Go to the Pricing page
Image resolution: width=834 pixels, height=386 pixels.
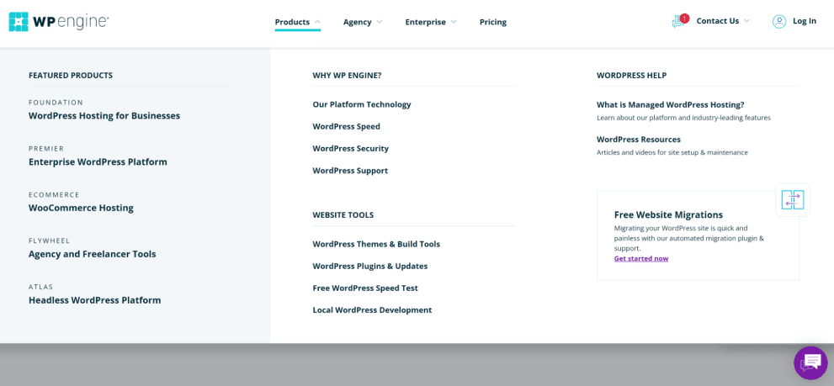493,22
